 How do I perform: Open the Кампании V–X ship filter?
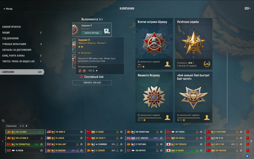[17, 126]
